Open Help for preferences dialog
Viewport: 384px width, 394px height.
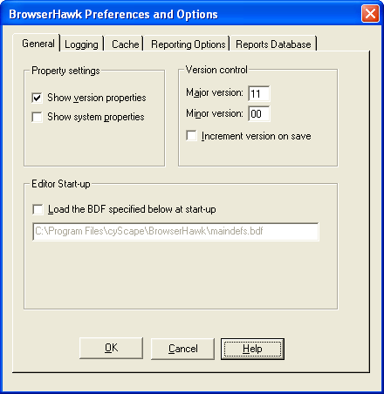252,349
